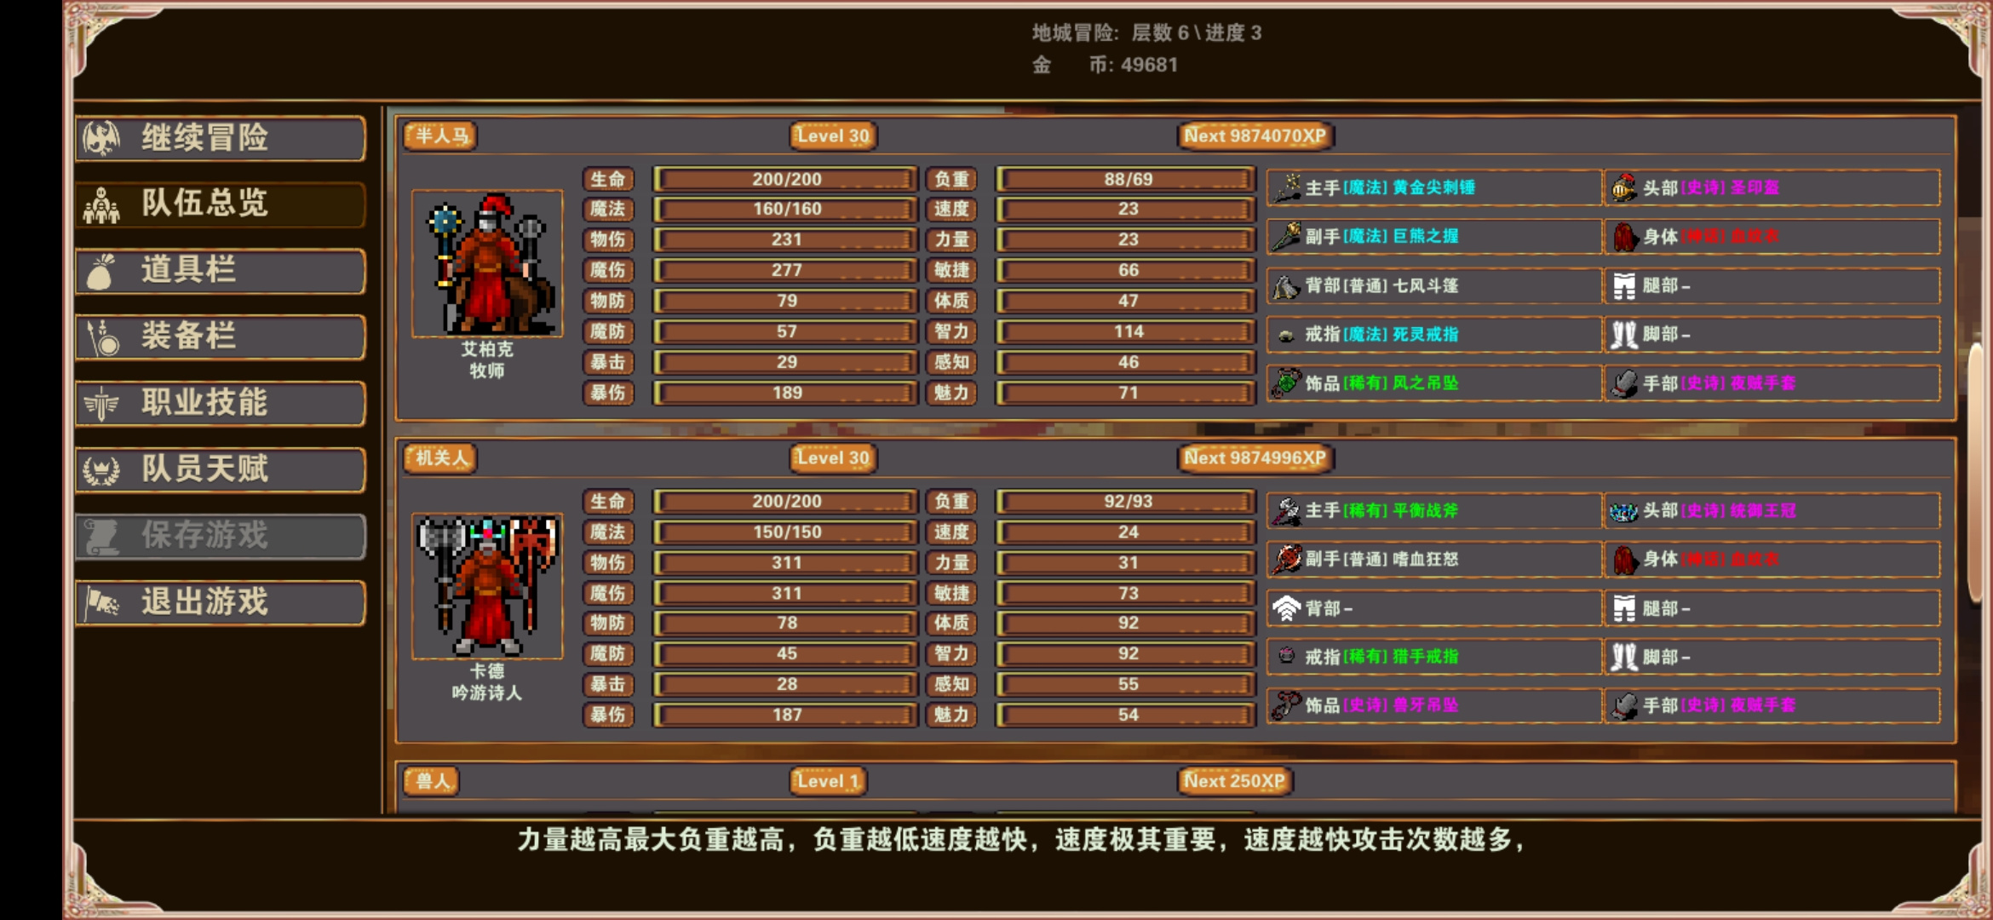The width and height of the screenshot is (1993, 920).
Task: Click 艾柏克's 风之吊坠 amulet icon
Action: point(1287,383)
